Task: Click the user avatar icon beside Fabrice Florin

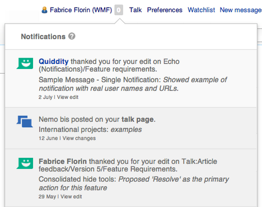Action: click(45, 10)
